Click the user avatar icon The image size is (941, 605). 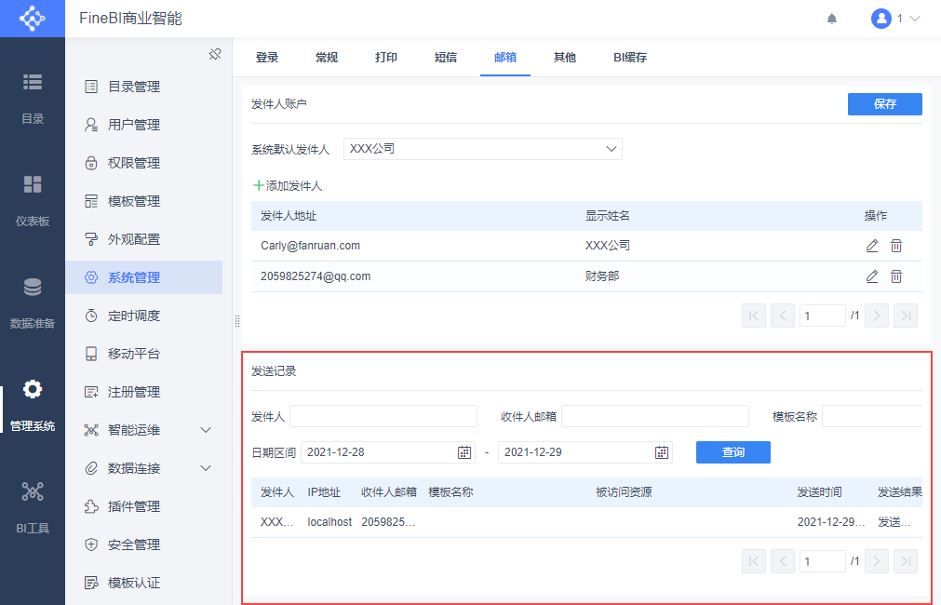pos(881,19)
